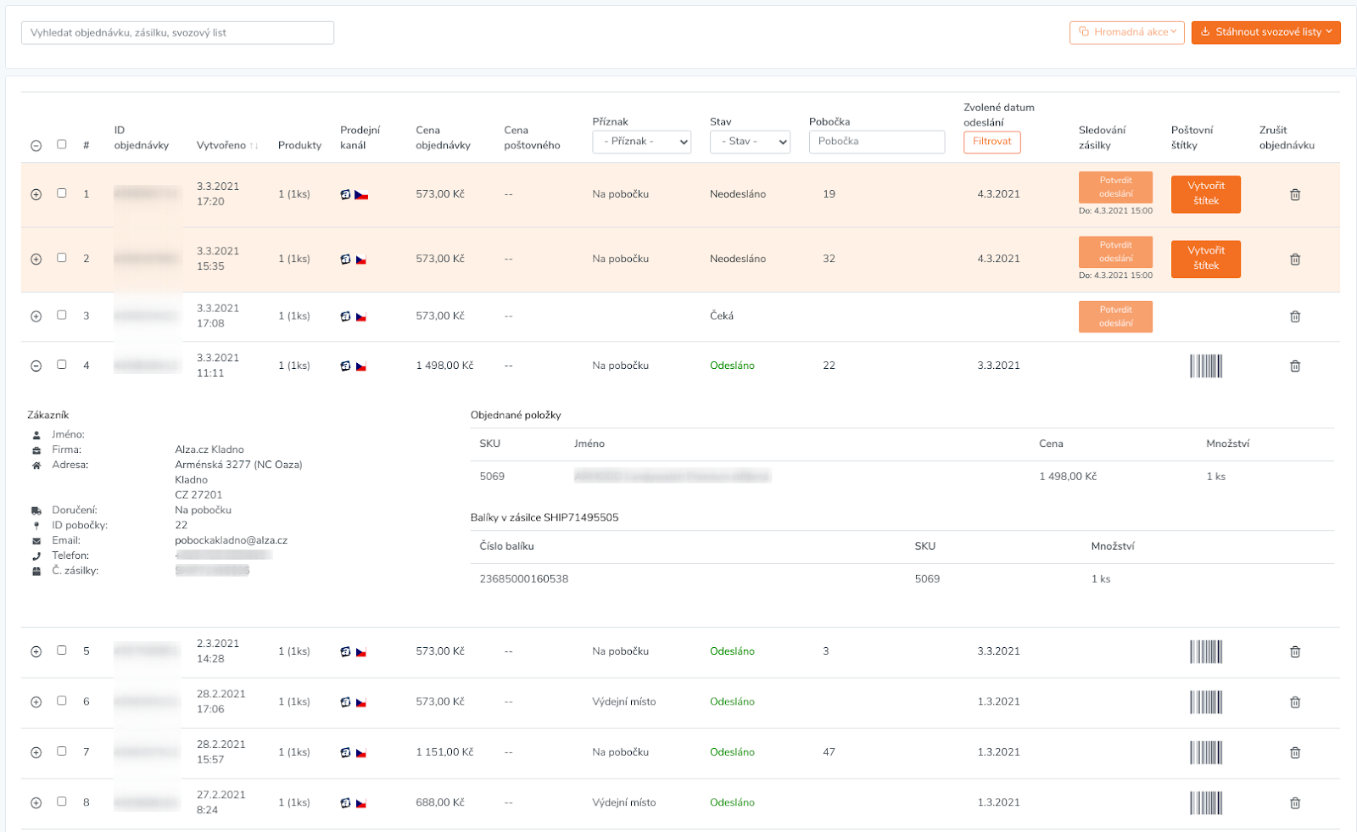Screen dimensions: 1357x832
Task: Click package number 23685000160538
Action: (x=524, y=579)
